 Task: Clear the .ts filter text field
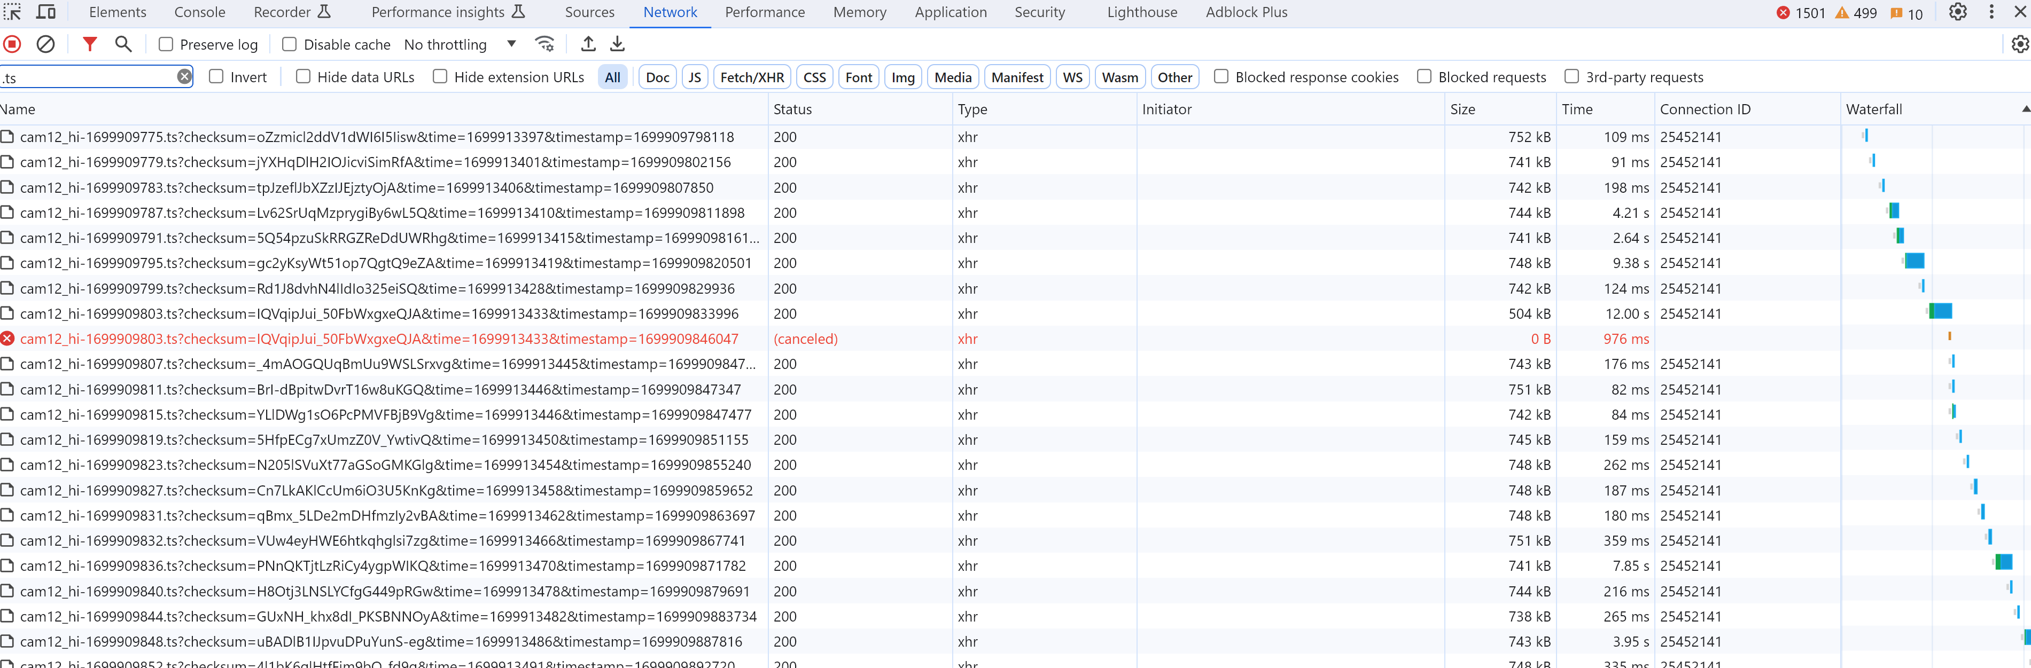coord(184,76)
